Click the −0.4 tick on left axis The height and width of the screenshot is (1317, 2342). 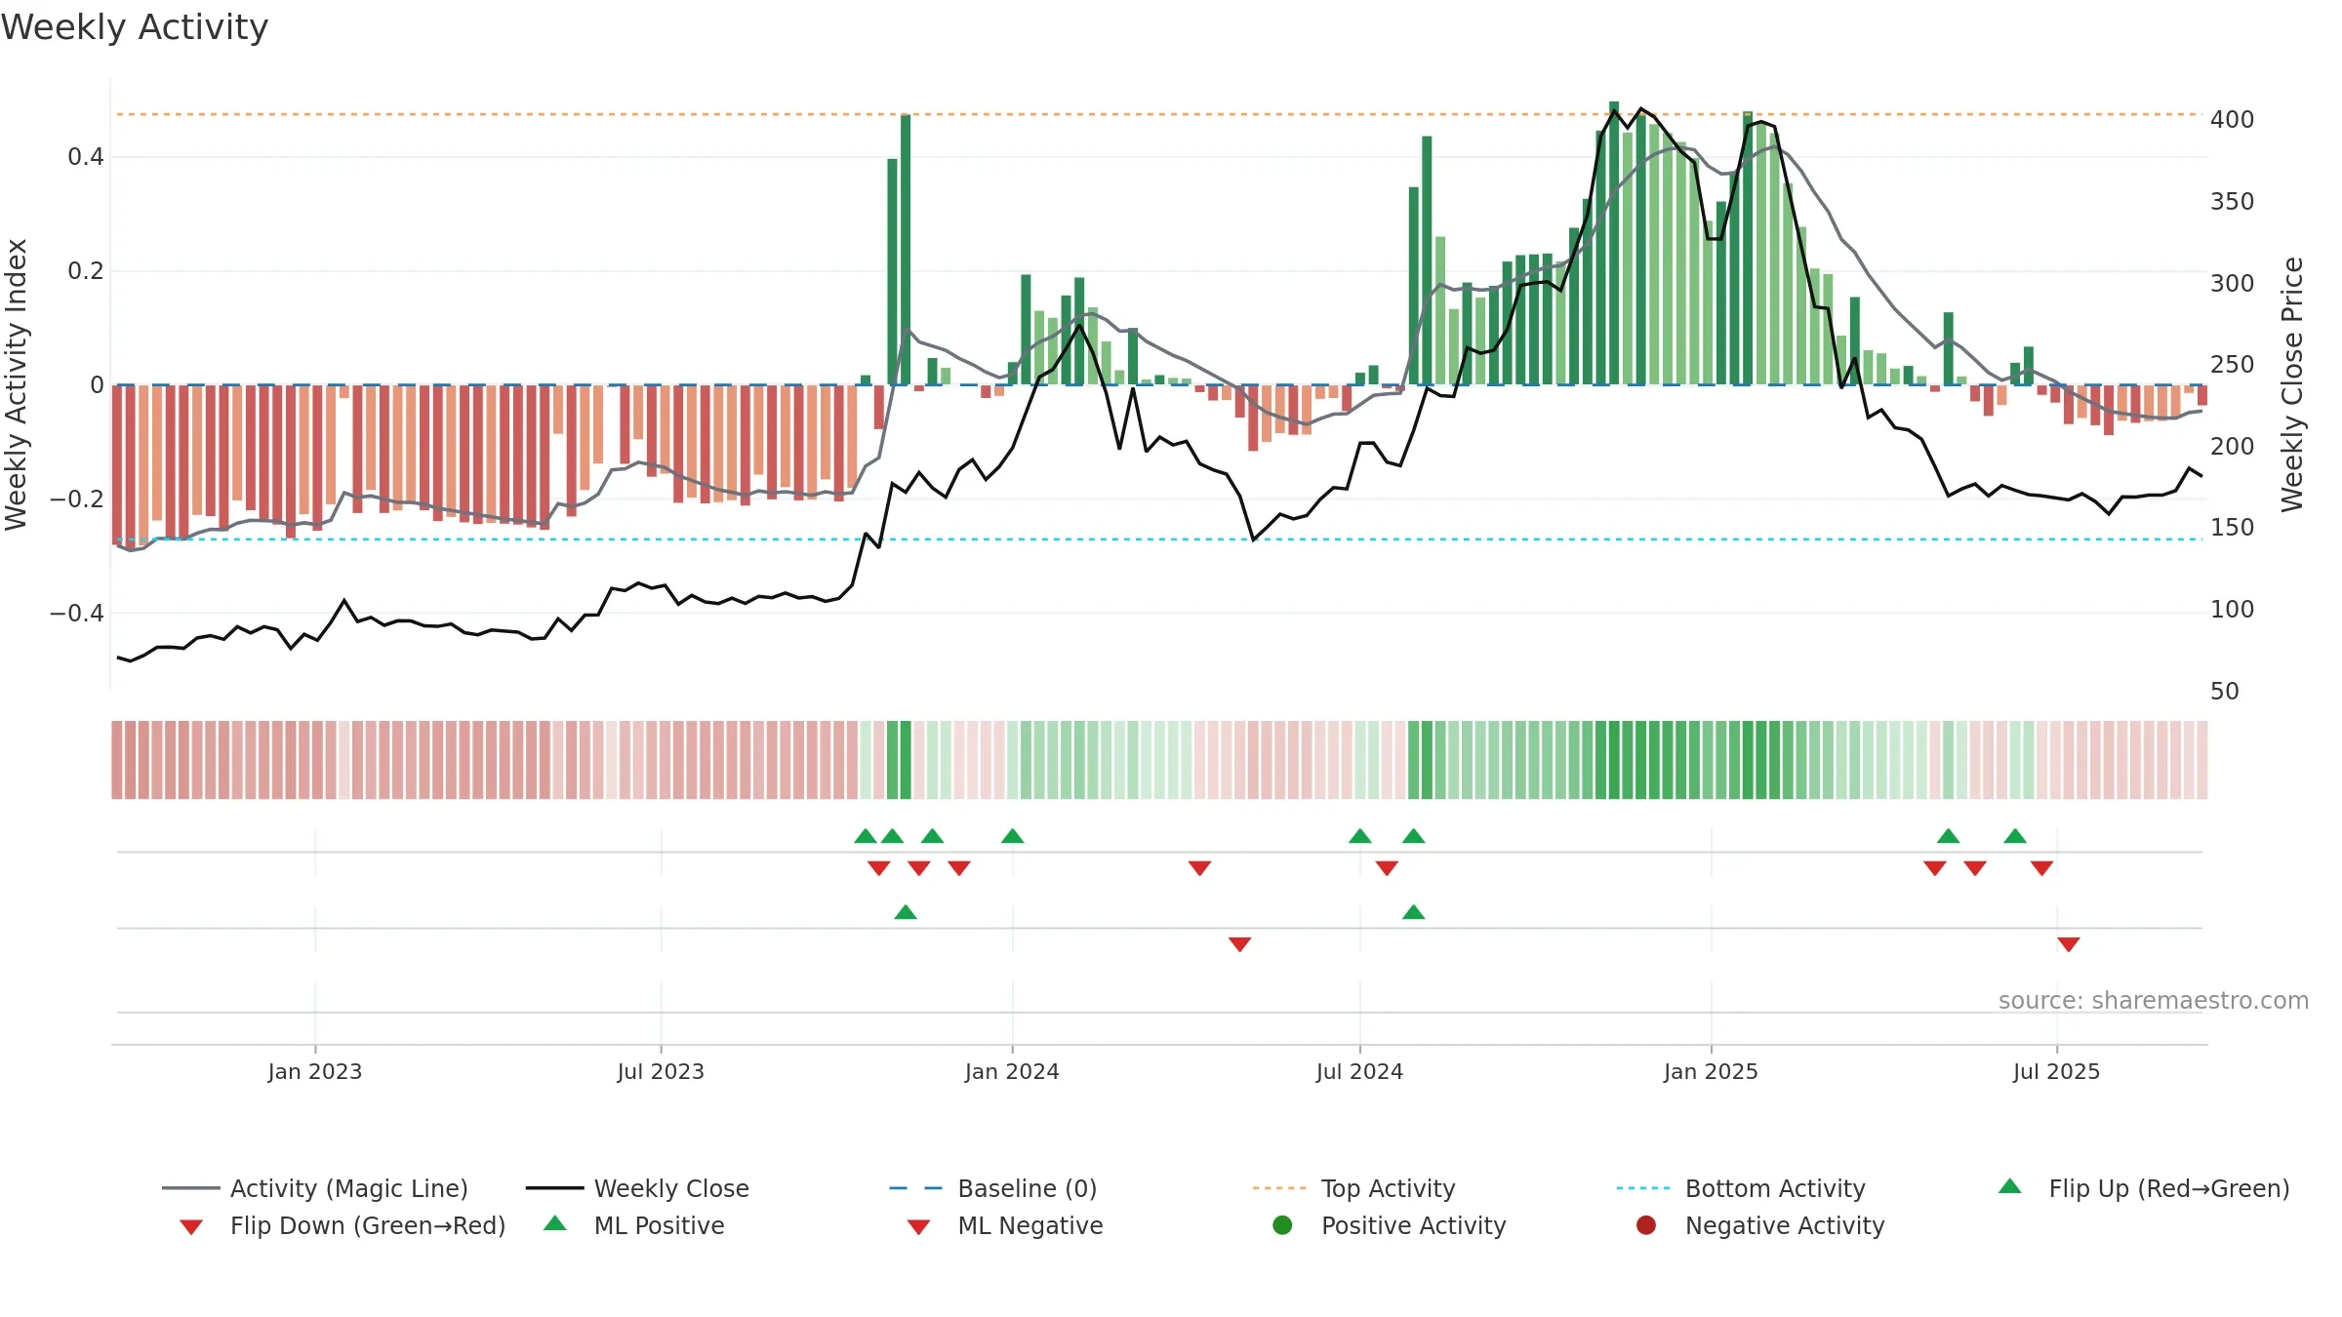click(76, 613)
